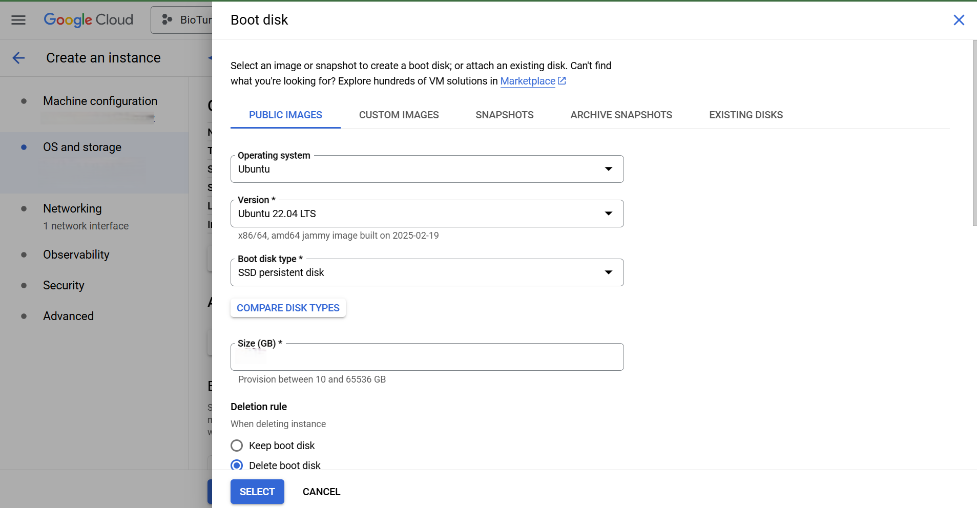Screen dimensions: 977x508
Task: Select the Keep boot disk option
Action: pyautogui.click(x=237, y=446)
